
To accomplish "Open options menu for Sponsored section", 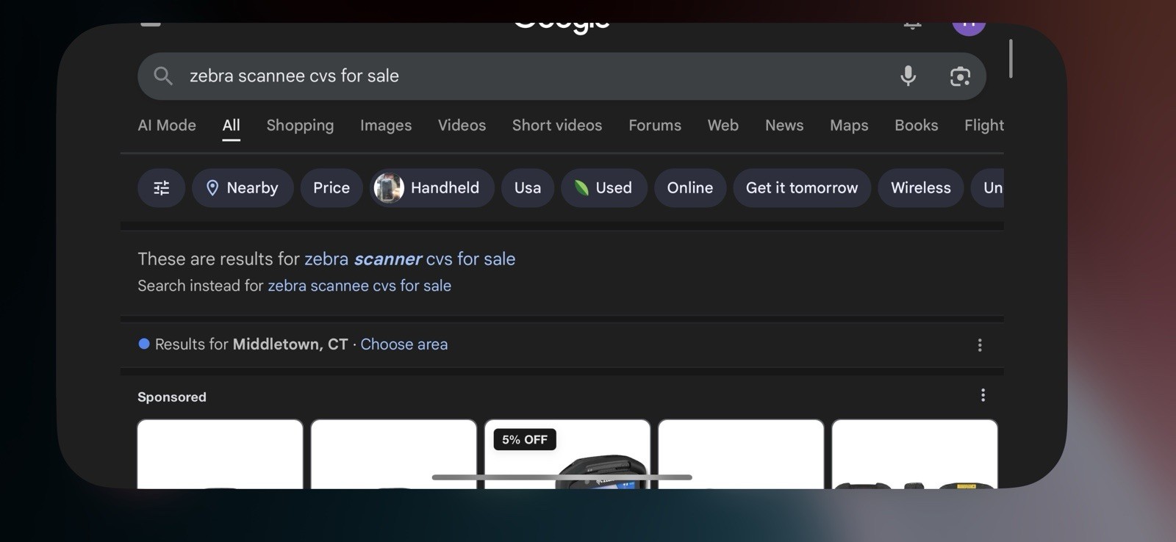I will 983,396.
